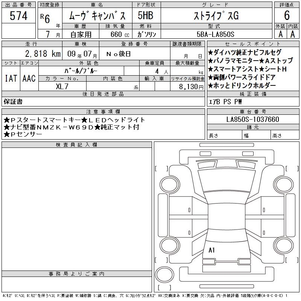Image resolution: width=301 pixels, height=301 pixels.
Task: Select the lot number 574
Action: tap(19, 16)
